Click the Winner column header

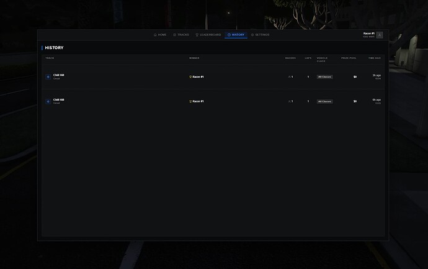tap(194, 58)
